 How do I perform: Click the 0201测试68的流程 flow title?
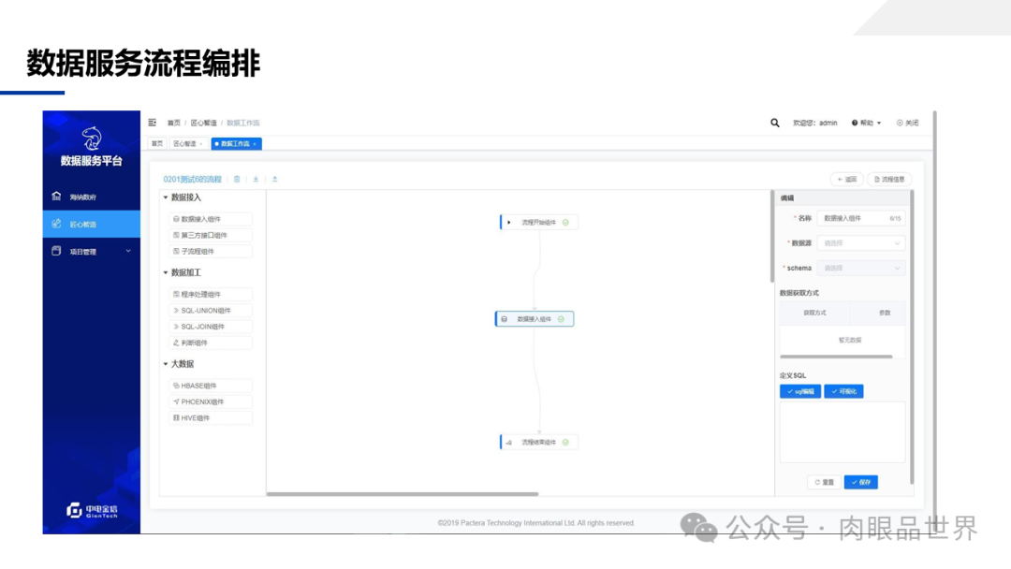[192, 179]
